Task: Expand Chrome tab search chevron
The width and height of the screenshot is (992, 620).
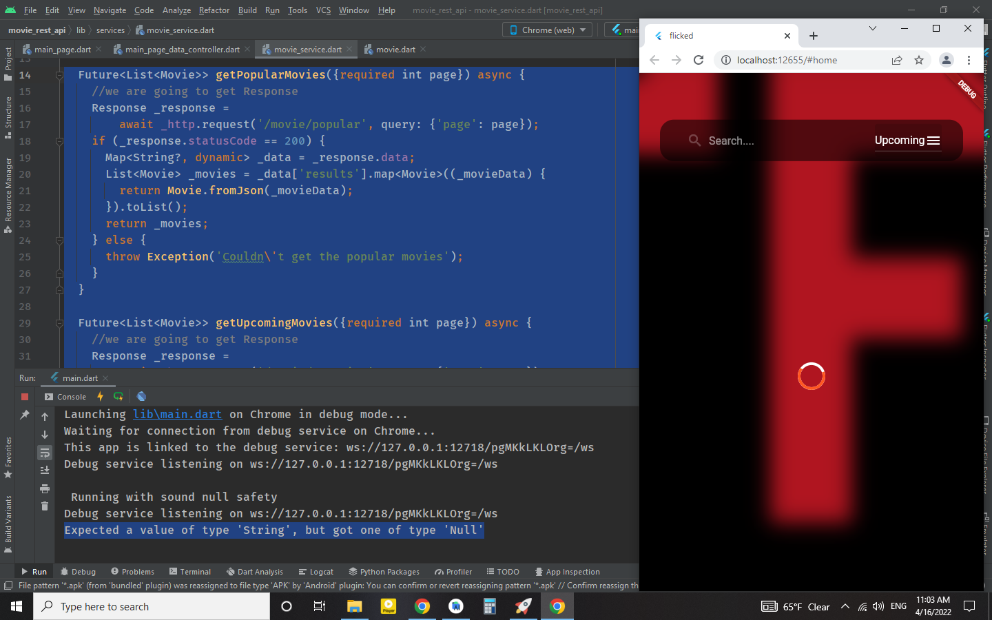Action: [873, 28]
